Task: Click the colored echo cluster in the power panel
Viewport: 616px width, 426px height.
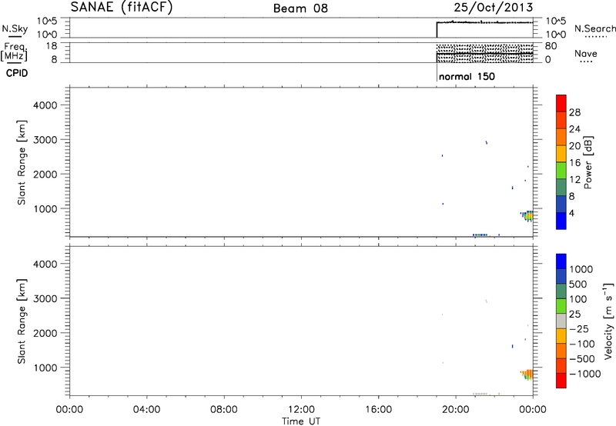Action: click(x=527, y=216)
